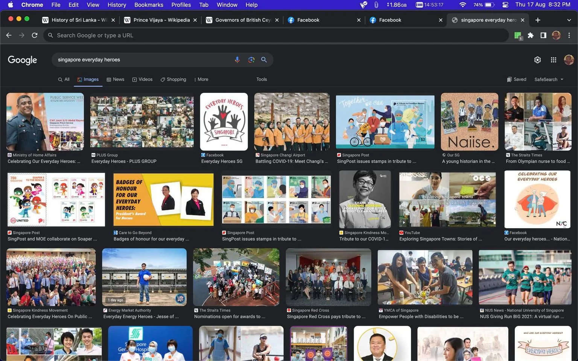Reload the page with refresh icon
578x361 pixels.
point(35,35)
